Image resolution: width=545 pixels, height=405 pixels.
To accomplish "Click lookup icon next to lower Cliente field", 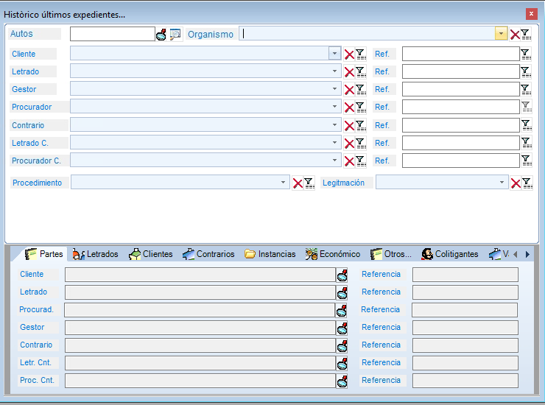I will [x=342, y=275].
